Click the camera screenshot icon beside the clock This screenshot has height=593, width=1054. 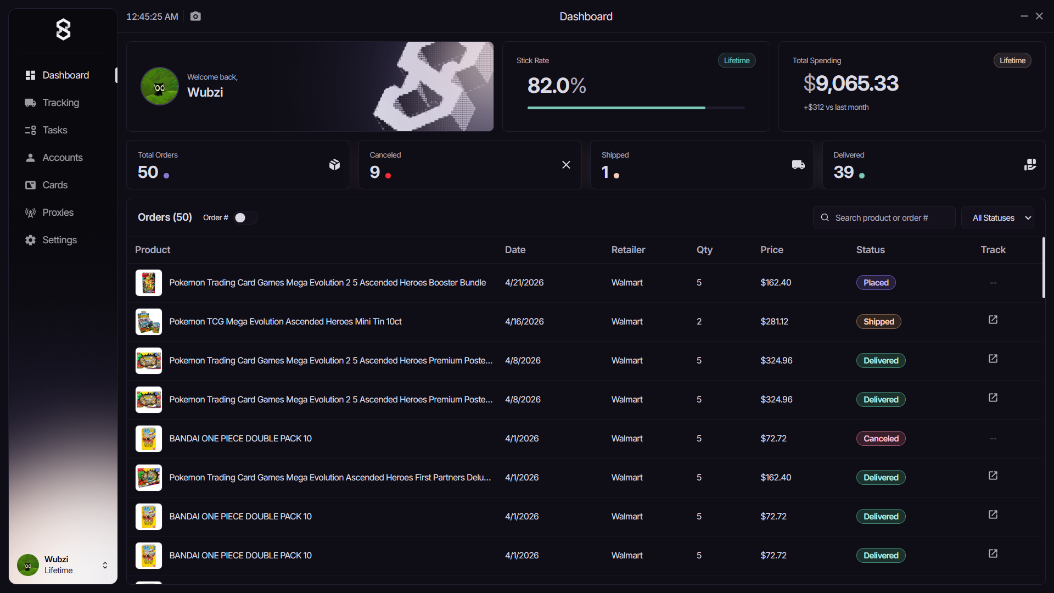(x=195, y=16)
